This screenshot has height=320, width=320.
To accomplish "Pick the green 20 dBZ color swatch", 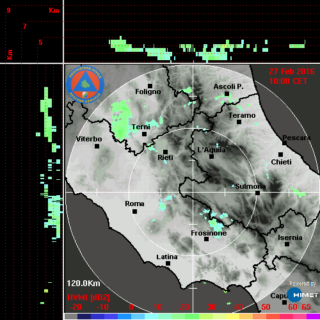I will click(x=185, y=316).
